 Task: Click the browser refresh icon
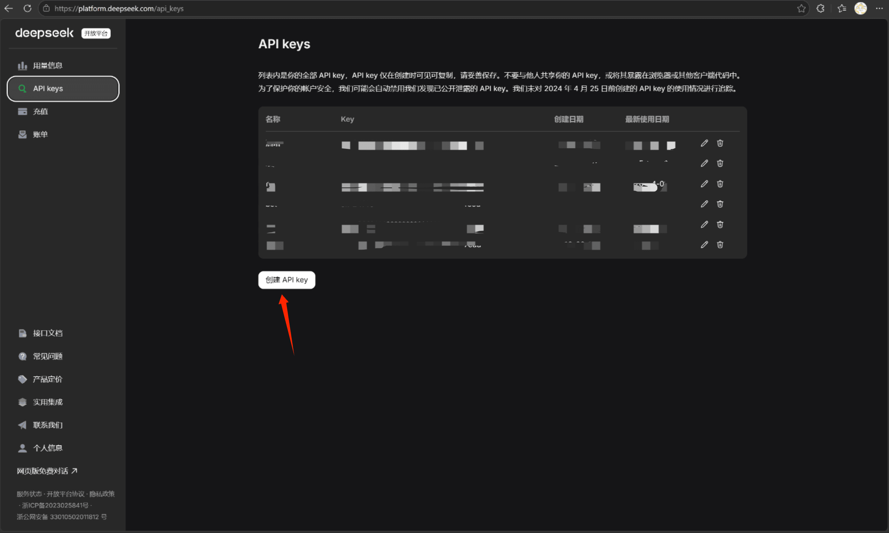[27, 8]
